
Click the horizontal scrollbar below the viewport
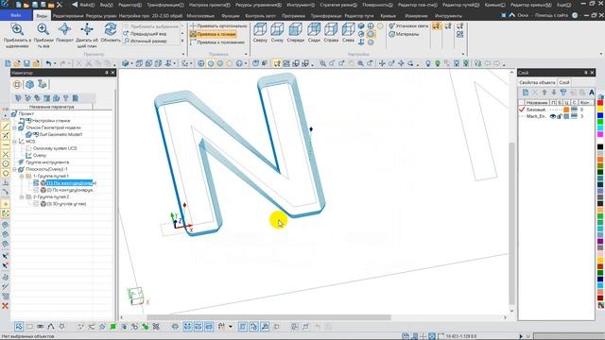[x=268, y=317]
